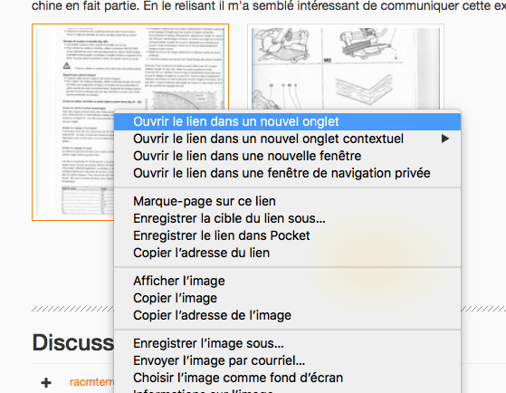Choose 'Envoyer l'image par courriel…'
The width and height of the screenshot is (506, 393).
[288, 360]
